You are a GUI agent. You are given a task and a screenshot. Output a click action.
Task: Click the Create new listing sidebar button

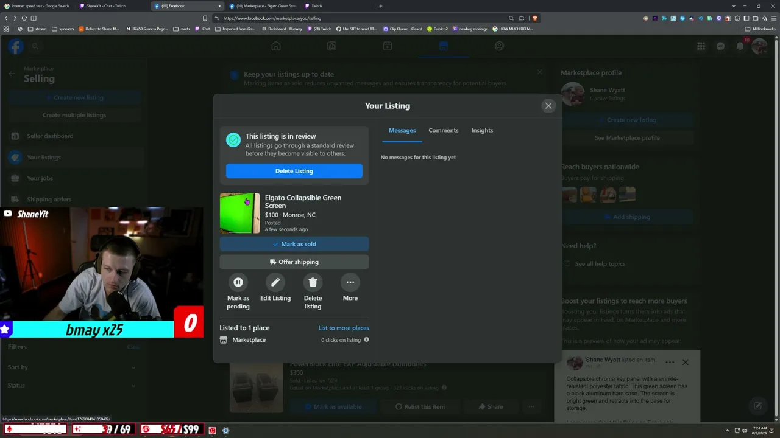tap(74, 97)
